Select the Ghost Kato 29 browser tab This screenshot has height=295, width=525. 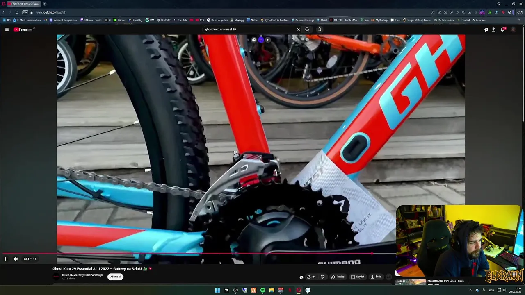24,4
